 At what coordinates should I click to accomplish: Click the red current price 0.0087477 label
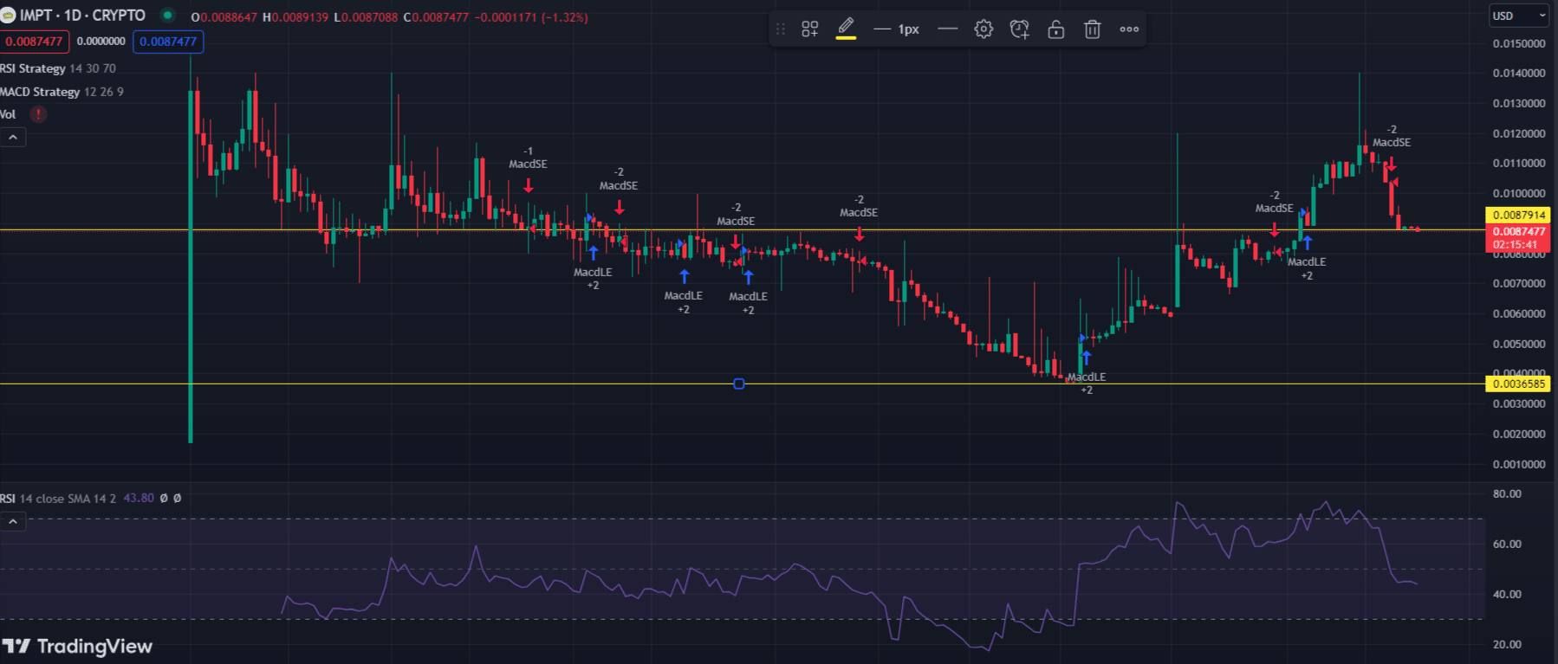click(x=1519, y=237)
